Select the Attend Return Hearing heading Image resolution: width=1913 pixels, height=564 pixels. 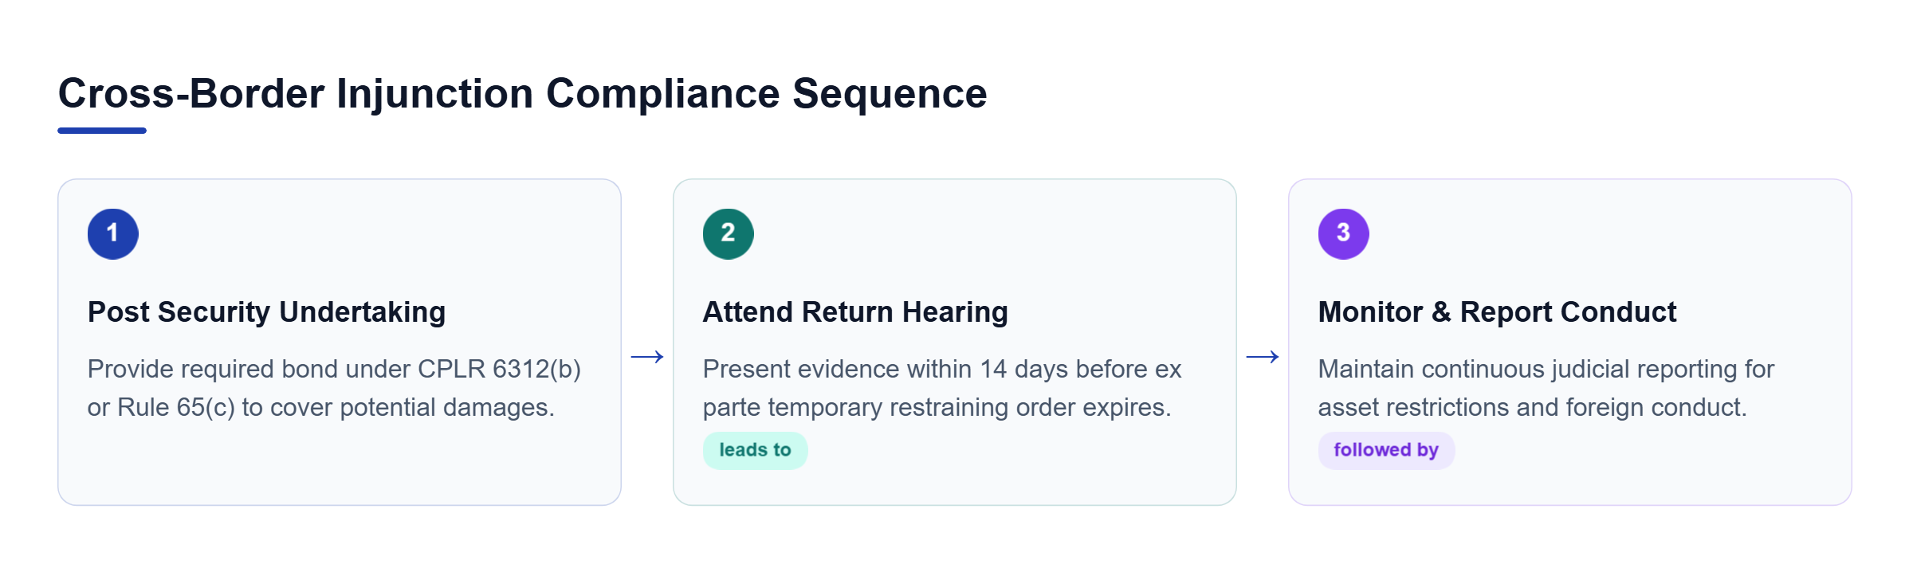(x=855, y=312)
